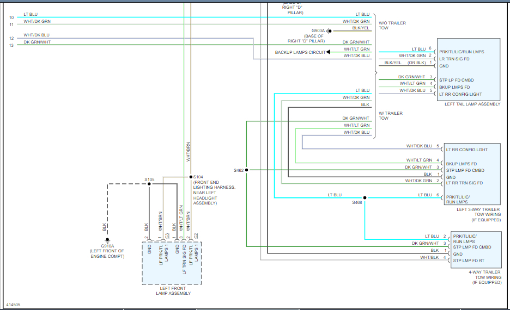Viewport: 510px width, 310px height.
Task: Select the W/ Trailer Tow bracket label
Action: pyautogui.click(x=391, y=116)
